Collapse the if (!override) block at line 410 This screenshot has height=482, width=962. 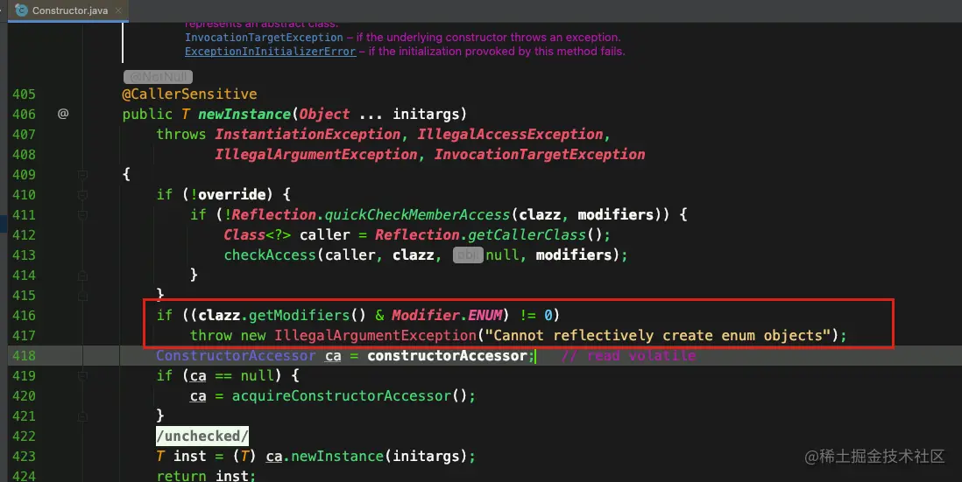click(x=82, y=195)
